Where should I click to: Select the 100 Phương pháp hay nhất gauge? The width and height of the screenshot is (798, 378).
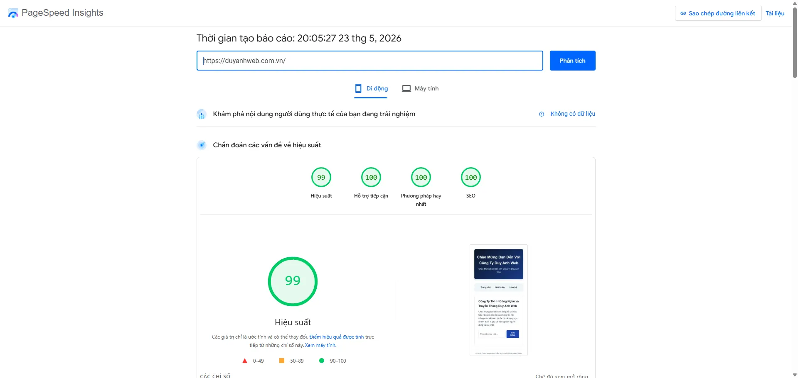[421, 178]
